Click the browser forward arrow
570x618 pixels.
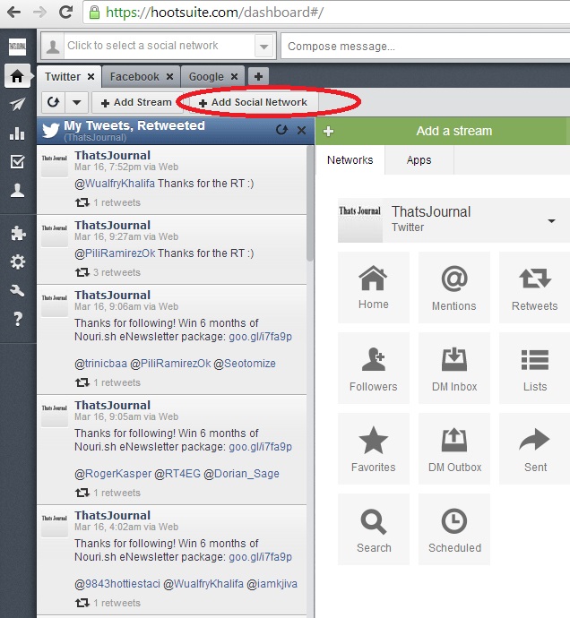click(x=39, y=13)
